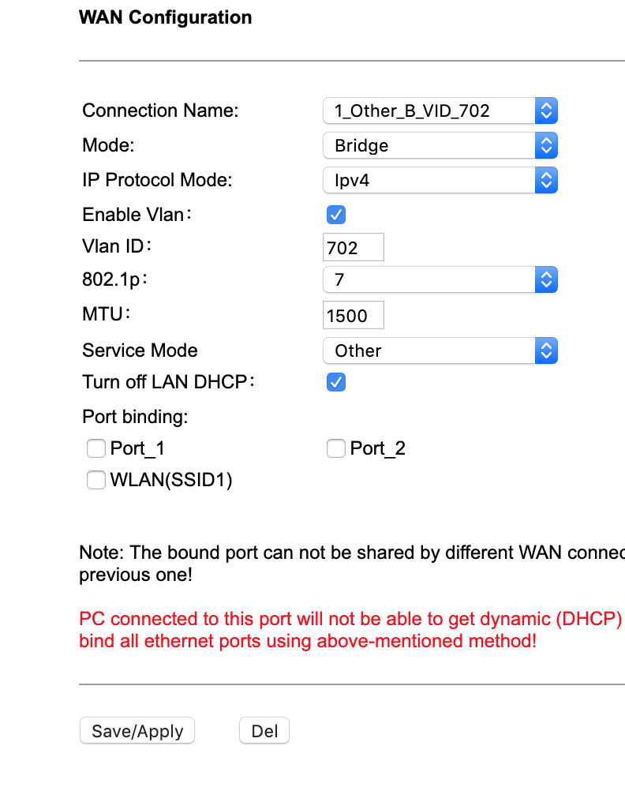
Task: Expand the Mode dropdown showing Bridge
Action: [x=440, y=145]
